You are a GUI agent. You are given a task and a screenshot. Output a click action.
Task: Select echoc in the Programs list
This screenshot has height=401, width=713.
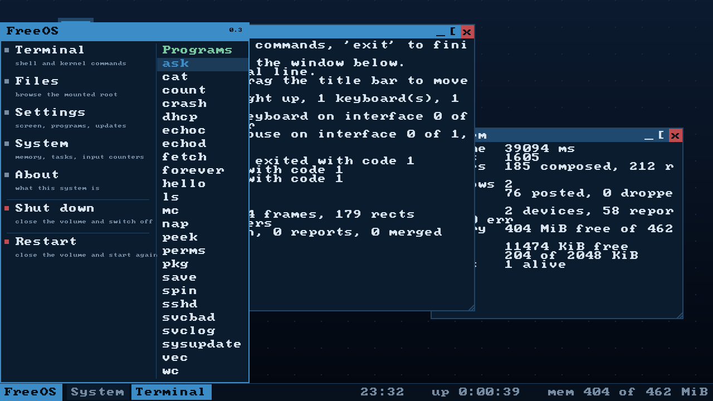tap(203, 131)
